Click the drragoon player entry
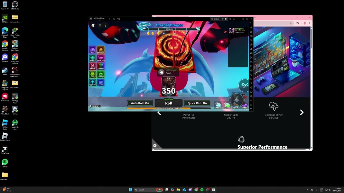Viewport: 344px width, 193px height. point(238,31)
